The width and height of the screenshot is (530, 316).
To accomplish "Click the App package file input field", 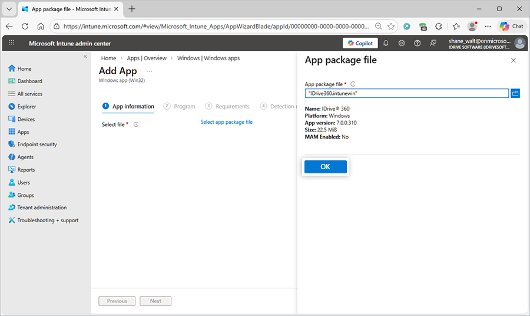I will pos(406,93).
